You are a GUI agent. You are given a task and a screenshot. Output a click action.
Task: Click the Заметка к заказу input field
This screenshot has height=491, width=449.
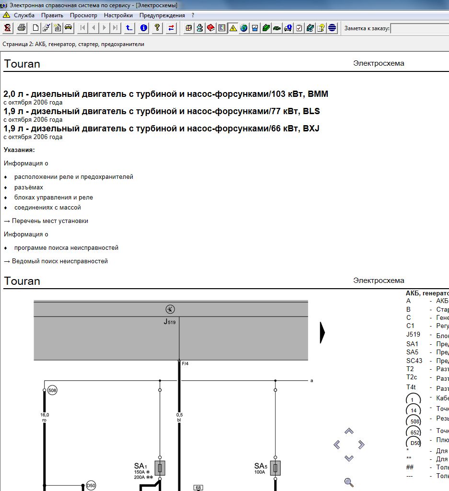tap(420, 28)
